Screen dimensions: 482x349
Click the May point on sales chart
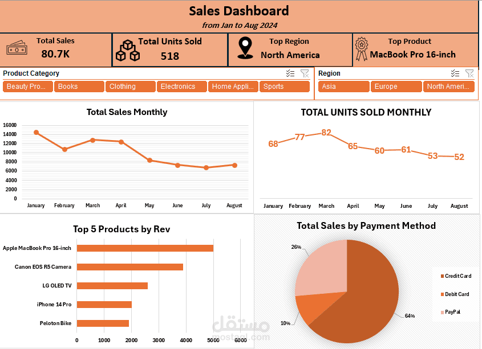coord(149,160)
